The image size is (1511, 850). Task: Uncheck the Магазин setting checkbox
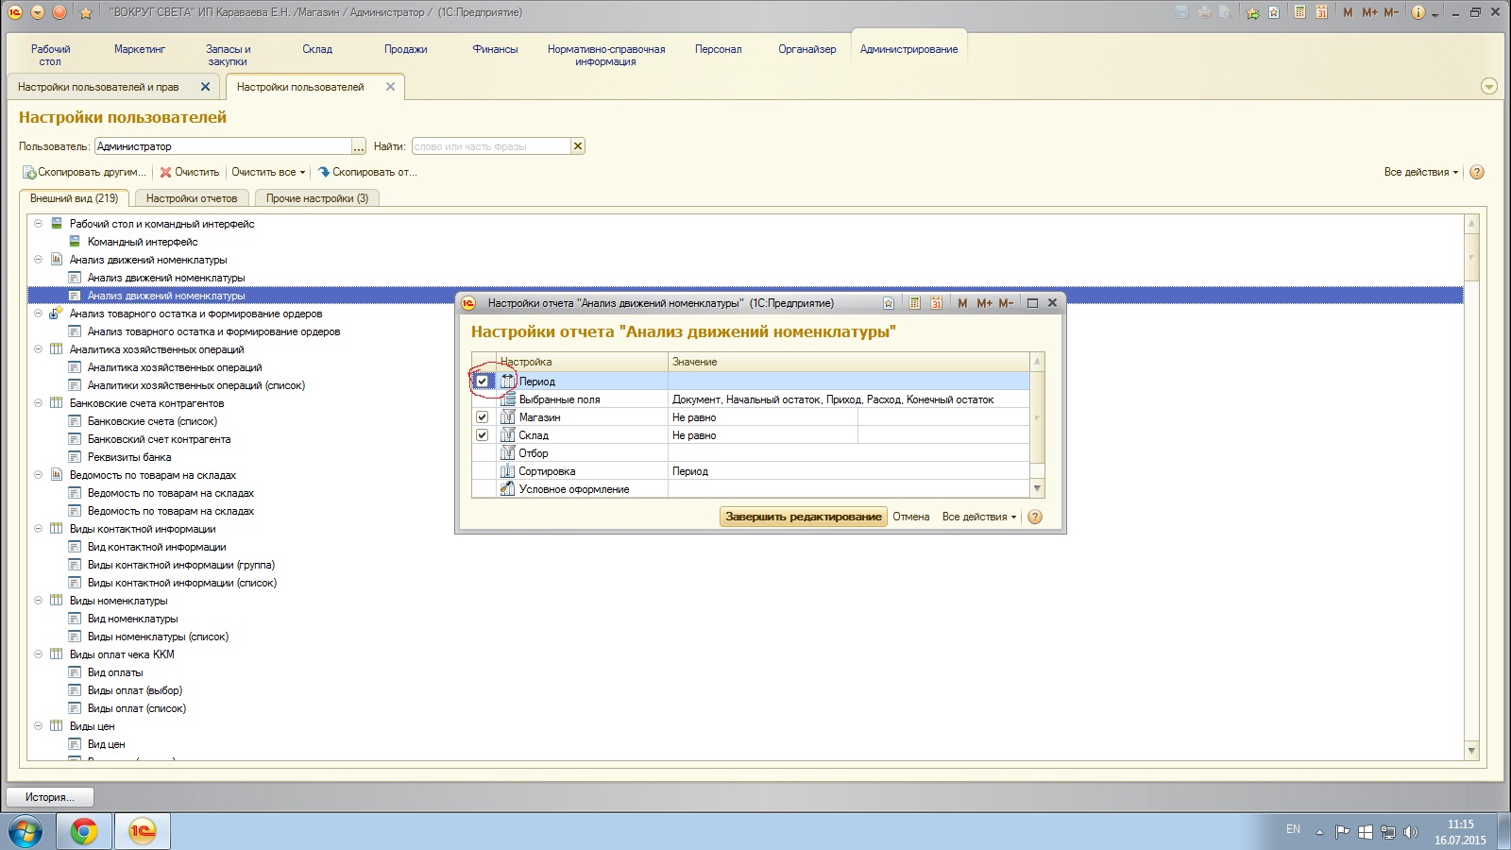tap(483, 417)
